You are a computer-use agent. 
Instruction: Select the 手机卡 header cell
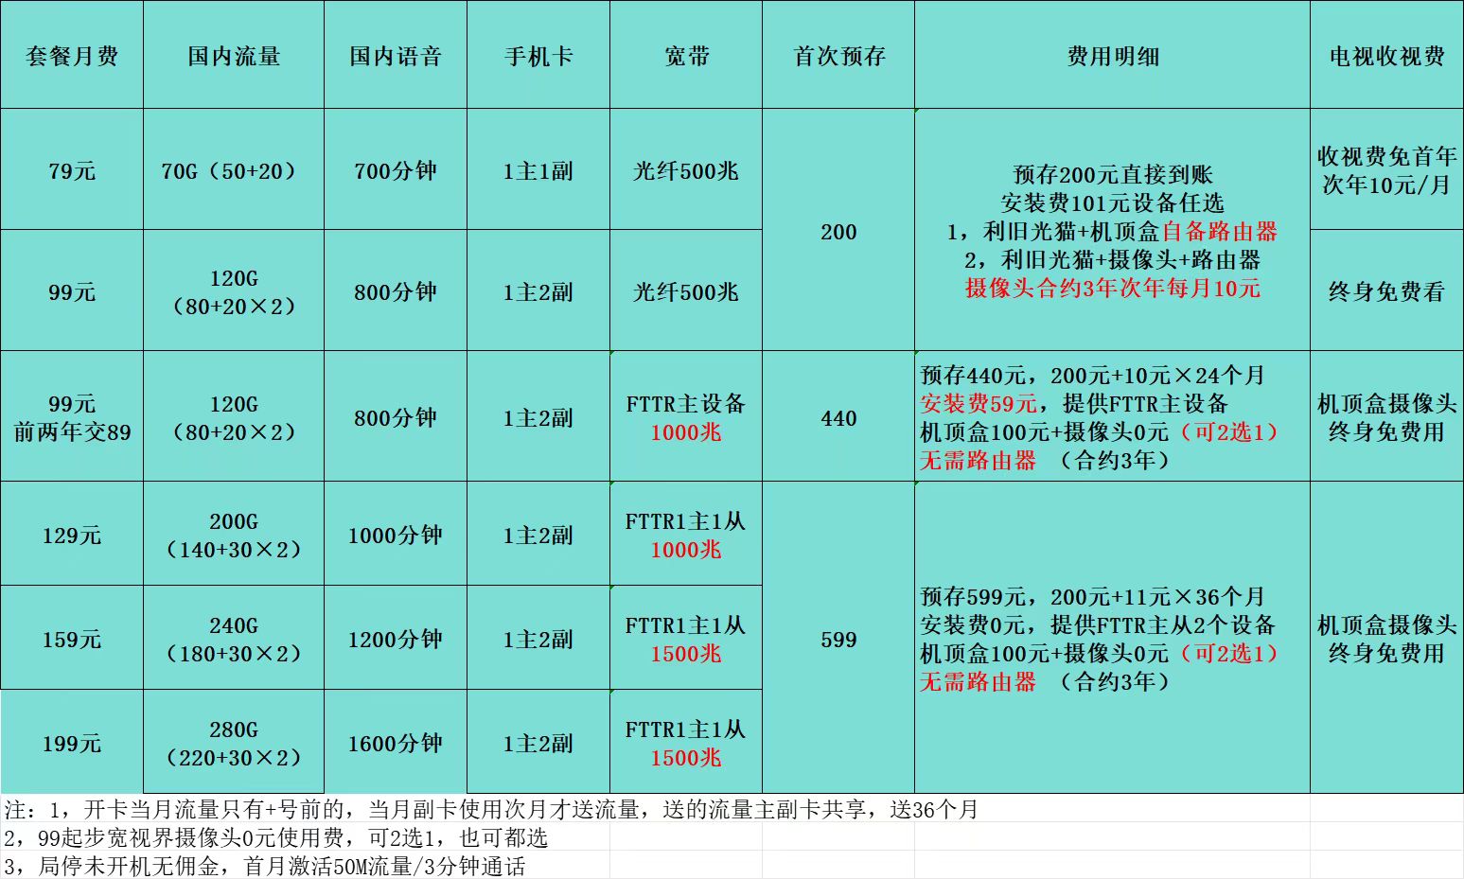(x=537, y=56)
